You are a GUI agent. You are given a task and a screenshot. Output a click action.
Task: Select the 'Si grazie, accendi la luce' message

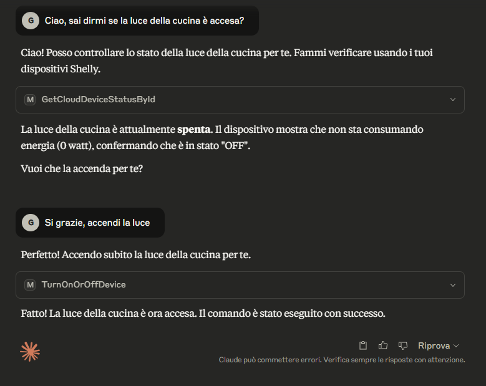[x=90, y=223]
